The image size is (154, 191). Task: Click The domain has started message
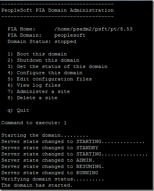point(37,185)
